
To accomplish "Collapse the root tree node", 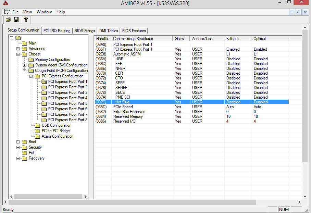I will click(x=12, y=38).
